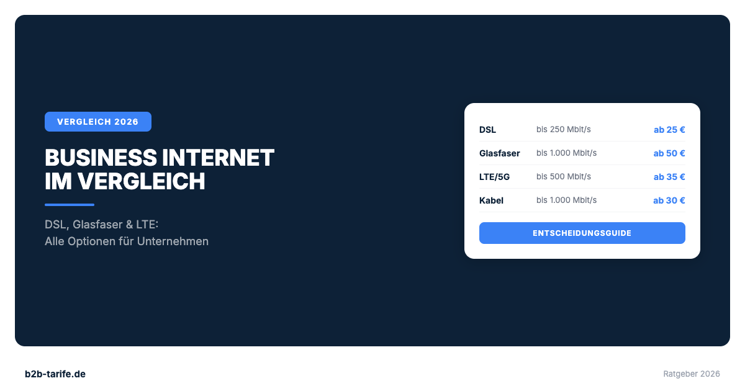Click the 'ab 30 €' price

[x=669, y=200]
